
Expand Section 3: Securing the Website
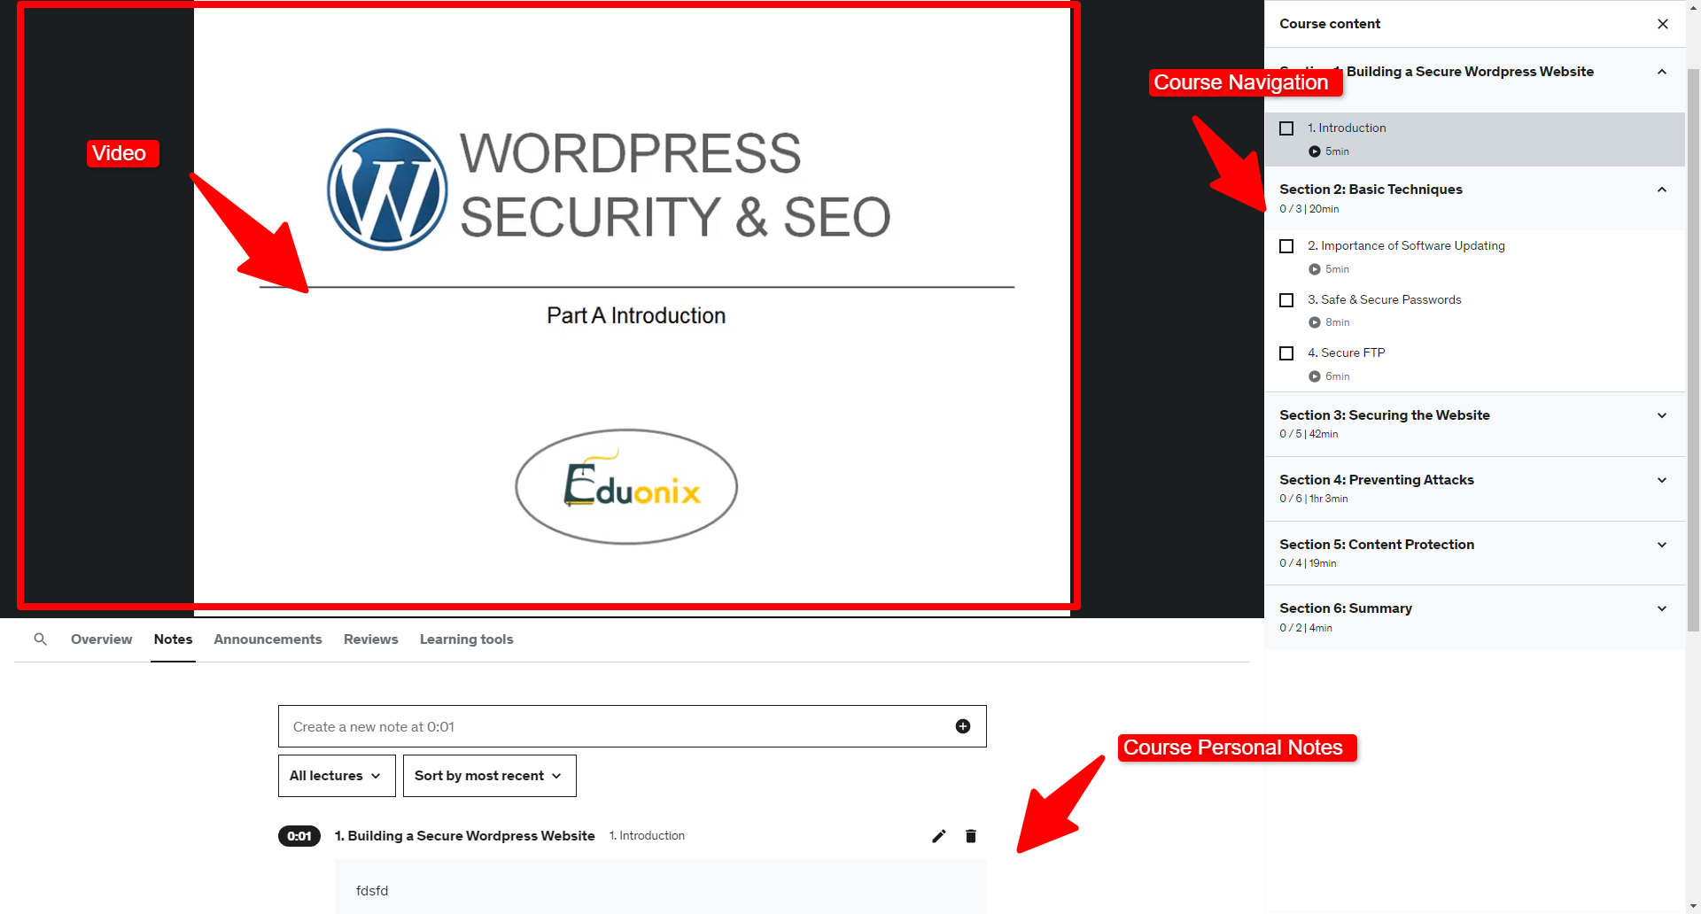[1662, 415]
